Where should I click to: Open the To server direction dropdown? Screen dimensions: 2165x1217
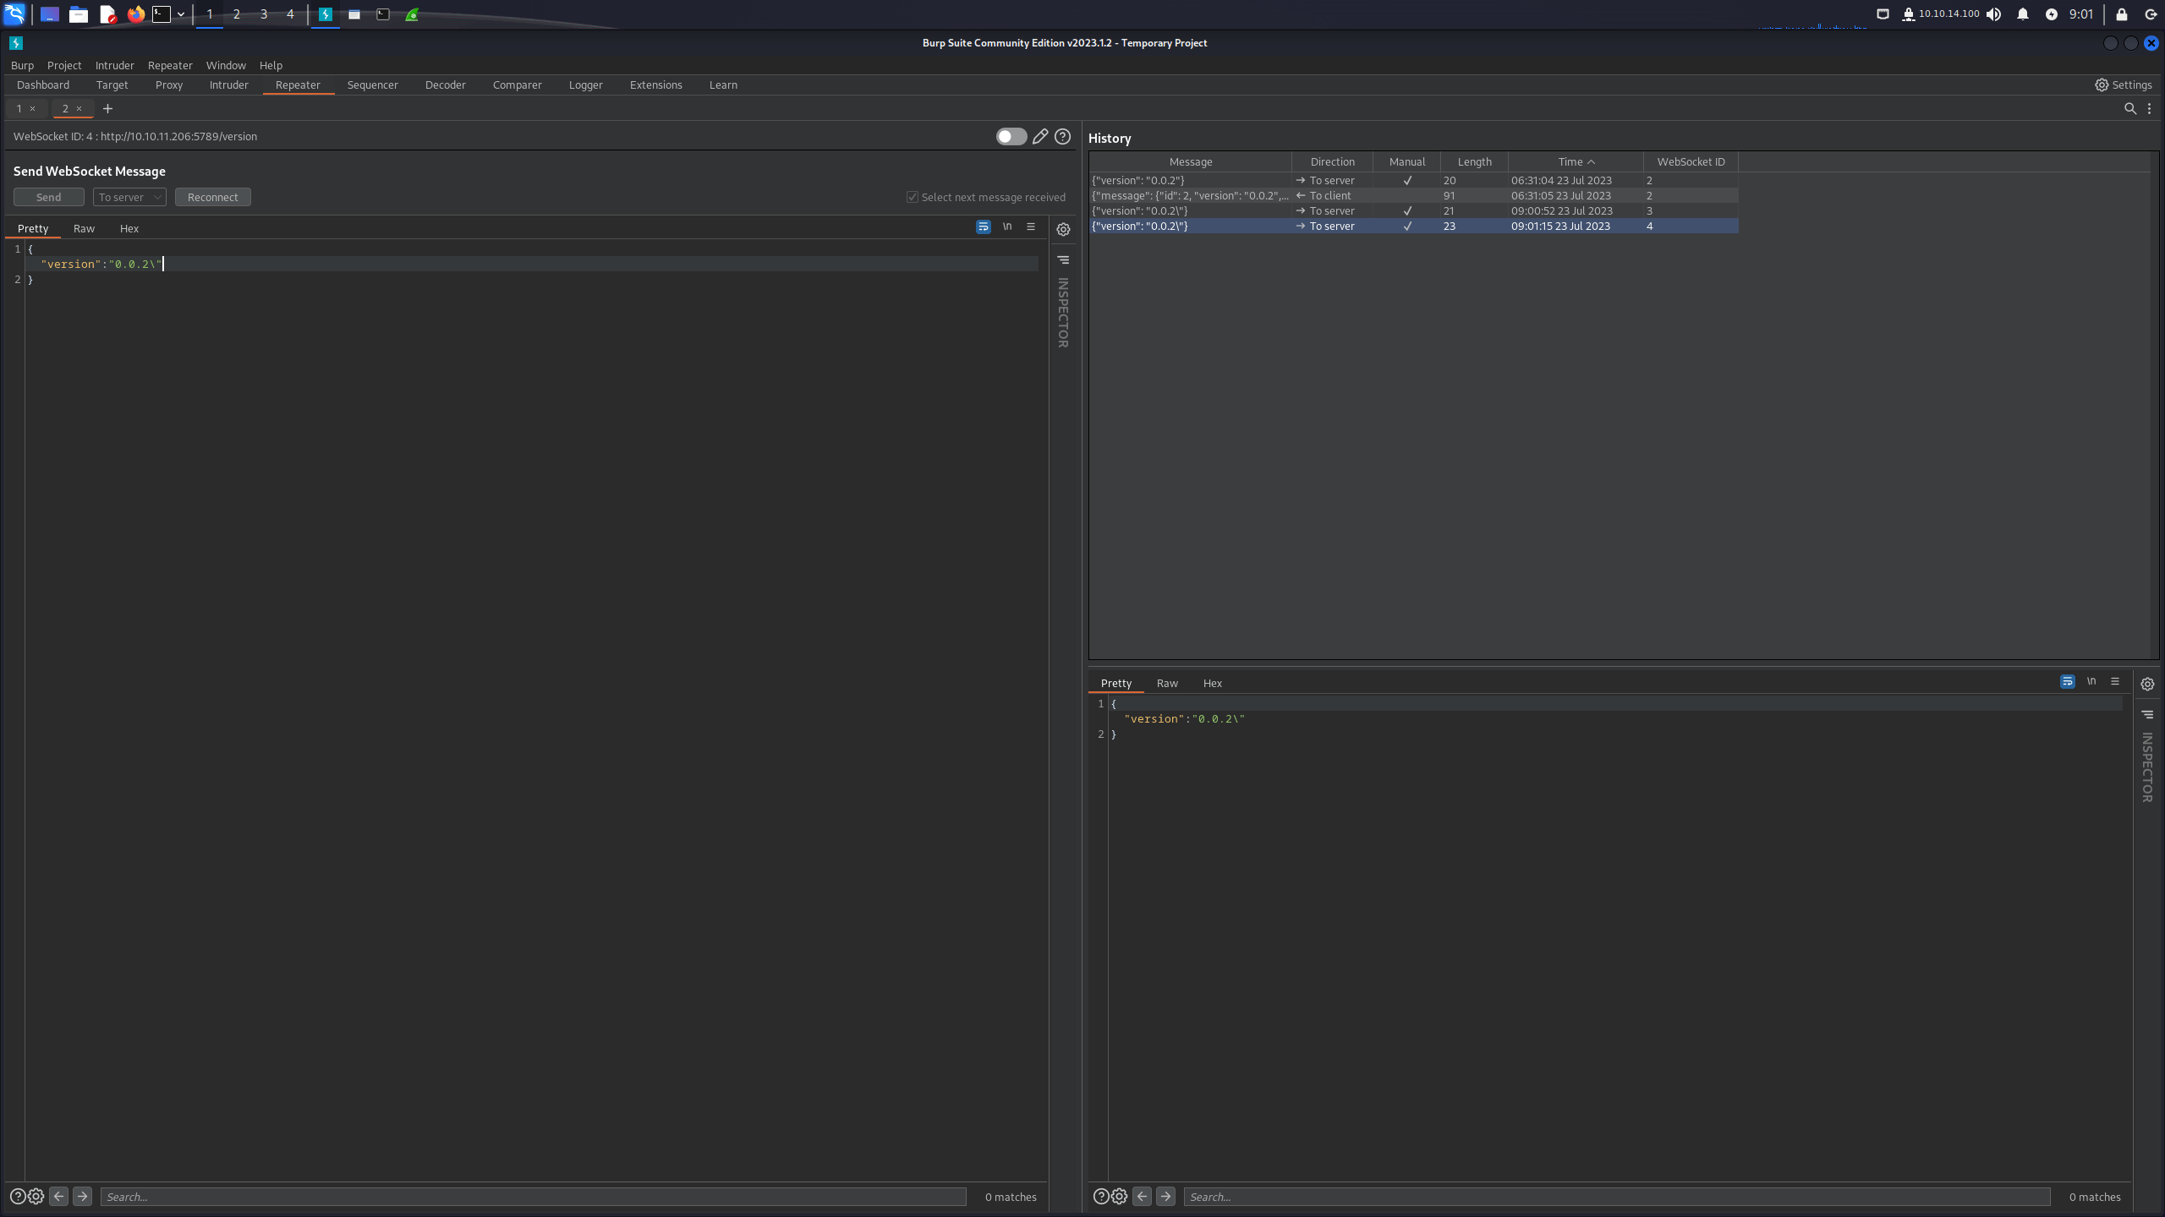(129, 197)
